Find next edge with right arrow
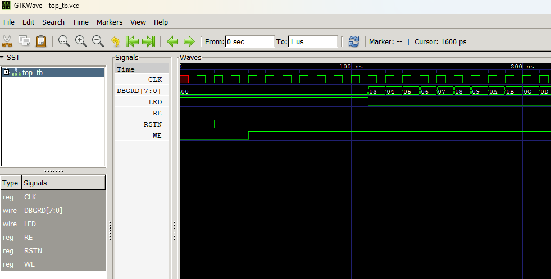551x279 pixels. tap(189, 41)
